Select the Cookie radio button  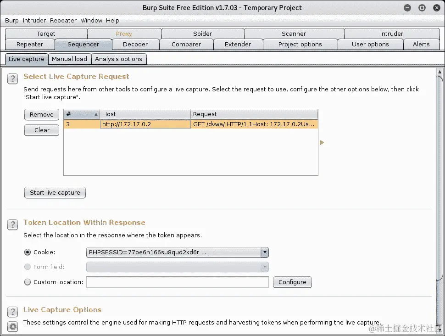tap(28, 252)
